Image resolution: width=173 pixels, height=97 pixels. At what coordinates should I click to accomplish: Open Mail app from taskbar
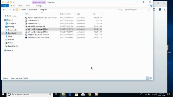point(83,94)
